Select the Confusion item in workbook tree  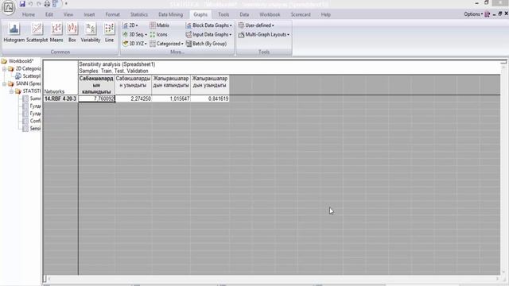[32, 121]
